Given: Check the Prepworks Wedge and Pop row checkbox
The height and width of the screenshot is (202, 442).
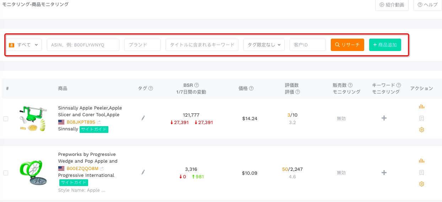Looking at the screenshot, I should pyautogui.click(x=6, y=173).
